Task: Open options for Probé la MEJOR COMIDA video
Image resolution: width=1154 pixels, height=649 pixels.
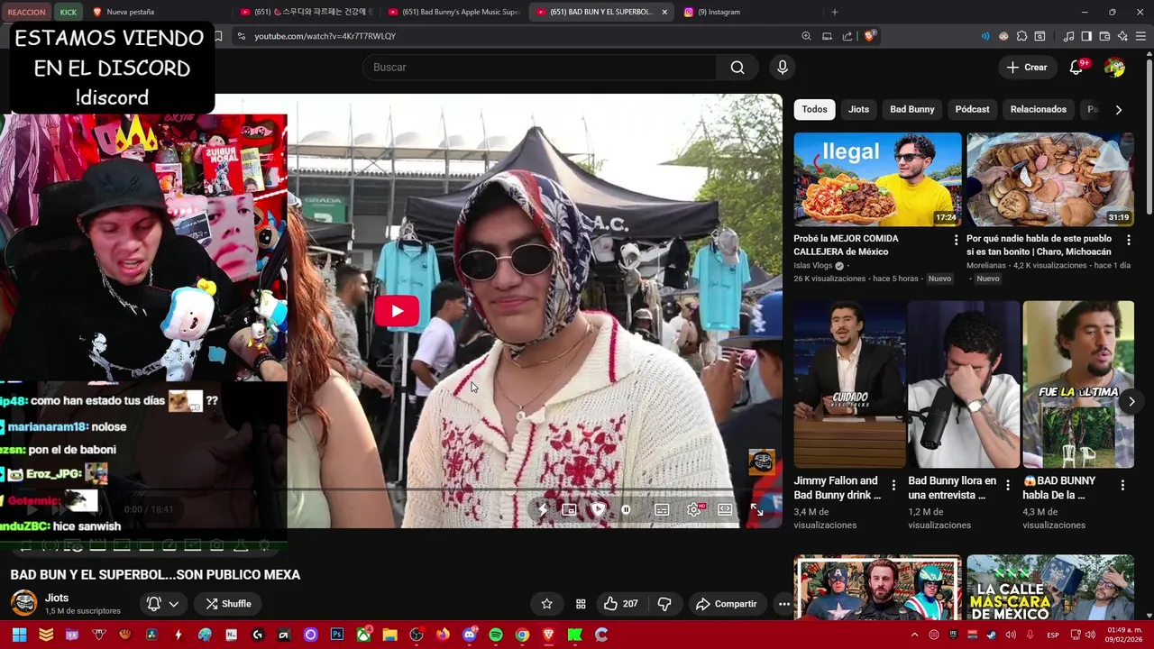Action: tap(956, 240)
